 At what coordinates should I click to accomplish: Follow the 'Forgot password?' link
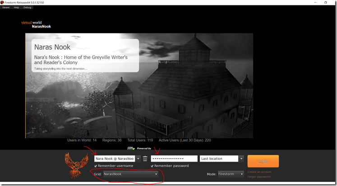point(259,177)
